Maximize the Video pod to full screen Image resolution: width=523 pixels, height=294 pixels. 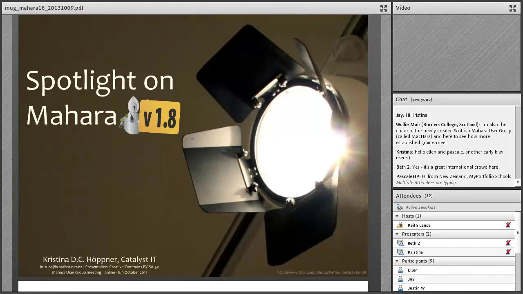point(512,8)
